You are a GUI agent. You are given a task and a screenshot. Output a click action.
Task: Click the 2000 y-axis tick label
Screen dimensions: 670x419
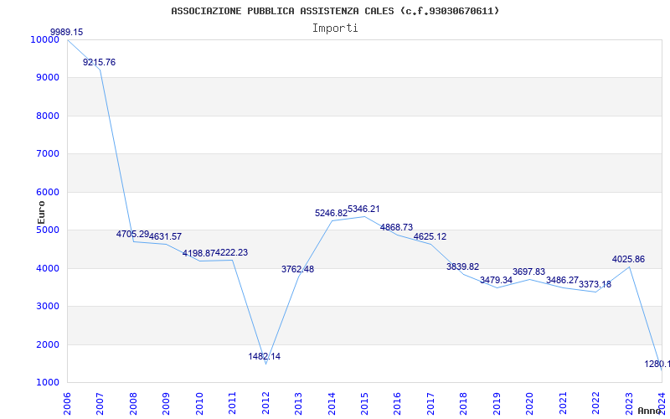pyautogui.click(x=48, y=344)
